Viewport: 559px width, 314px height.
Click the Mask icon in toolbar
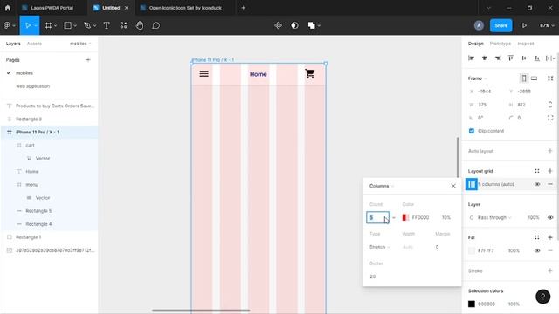[x=294, y=25]
